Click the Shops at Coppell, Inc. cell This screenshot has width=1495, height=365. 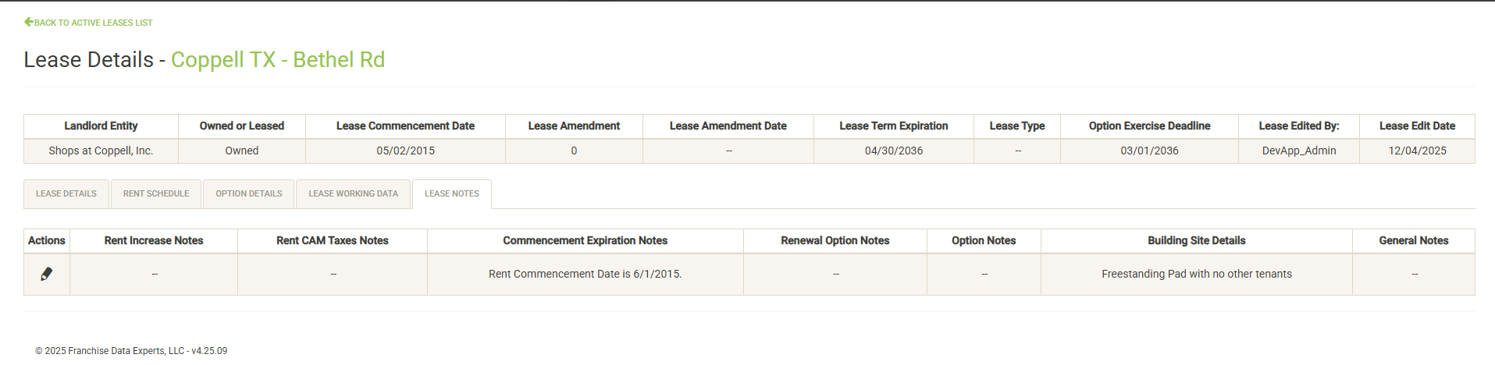pyautogui.click(x=101, y=151)
